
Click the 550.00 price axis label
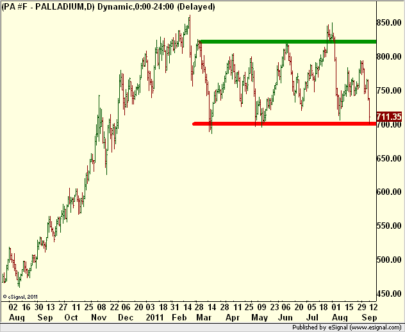389,226
